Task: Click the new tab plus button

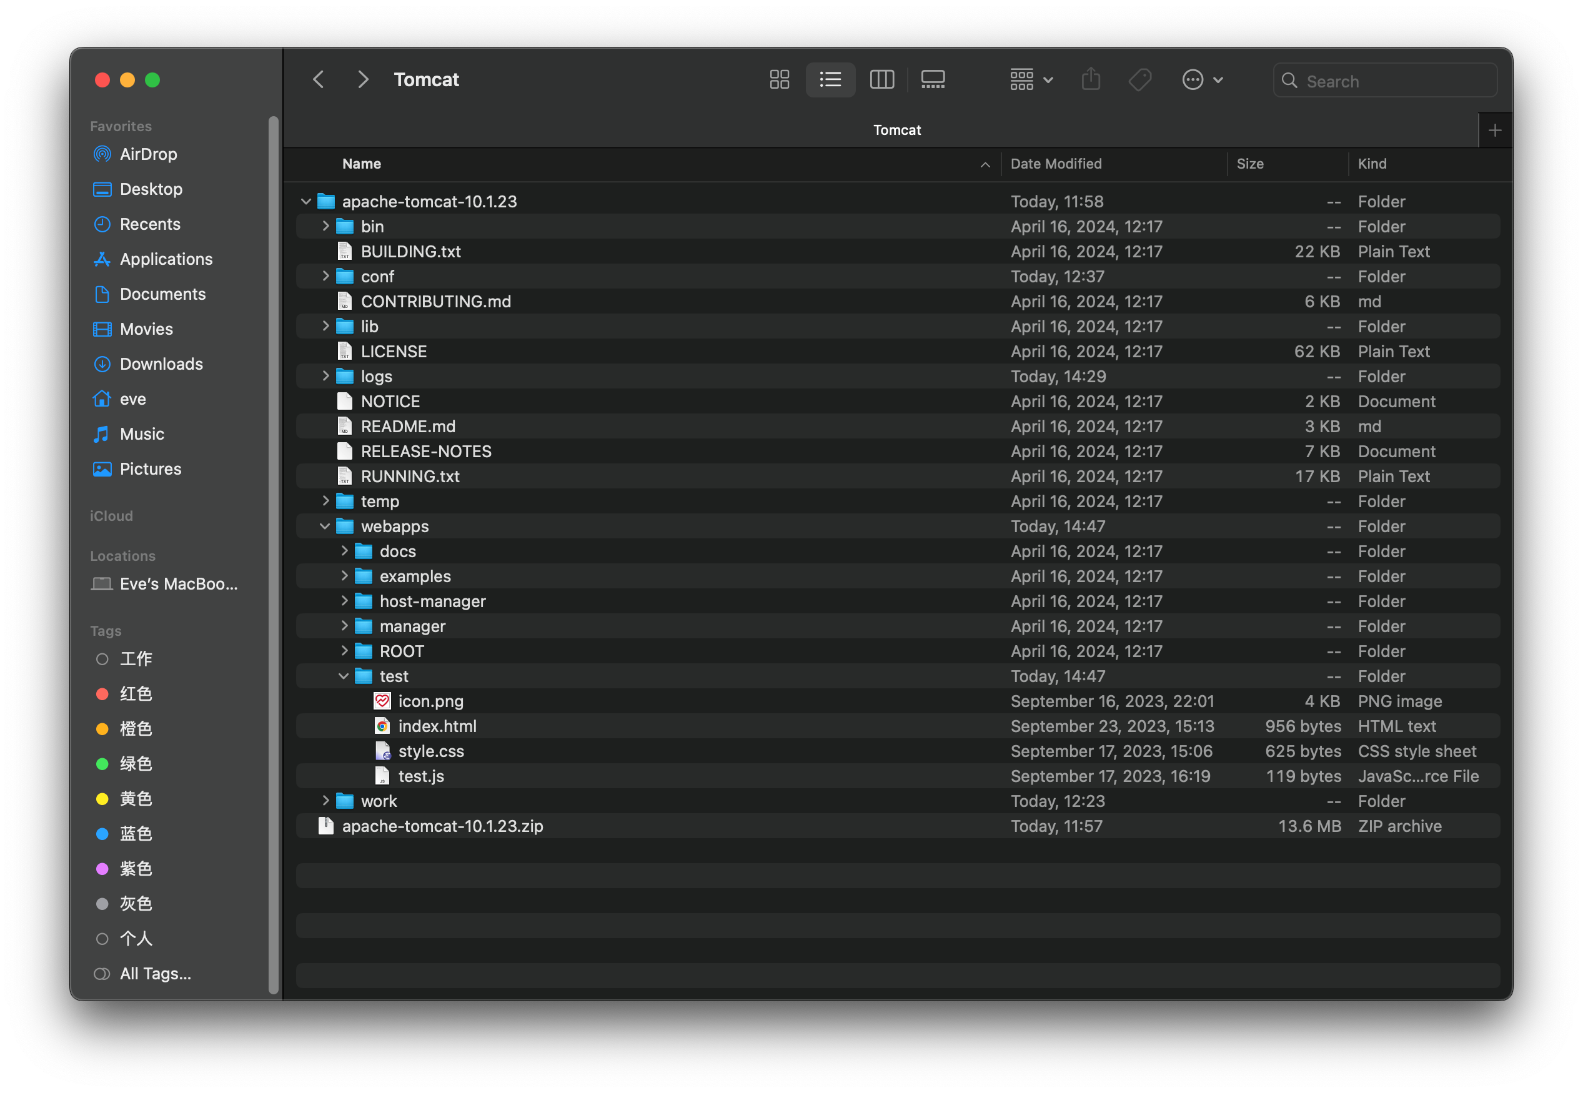Action: pyautogui.click(x=1495, y=129)
